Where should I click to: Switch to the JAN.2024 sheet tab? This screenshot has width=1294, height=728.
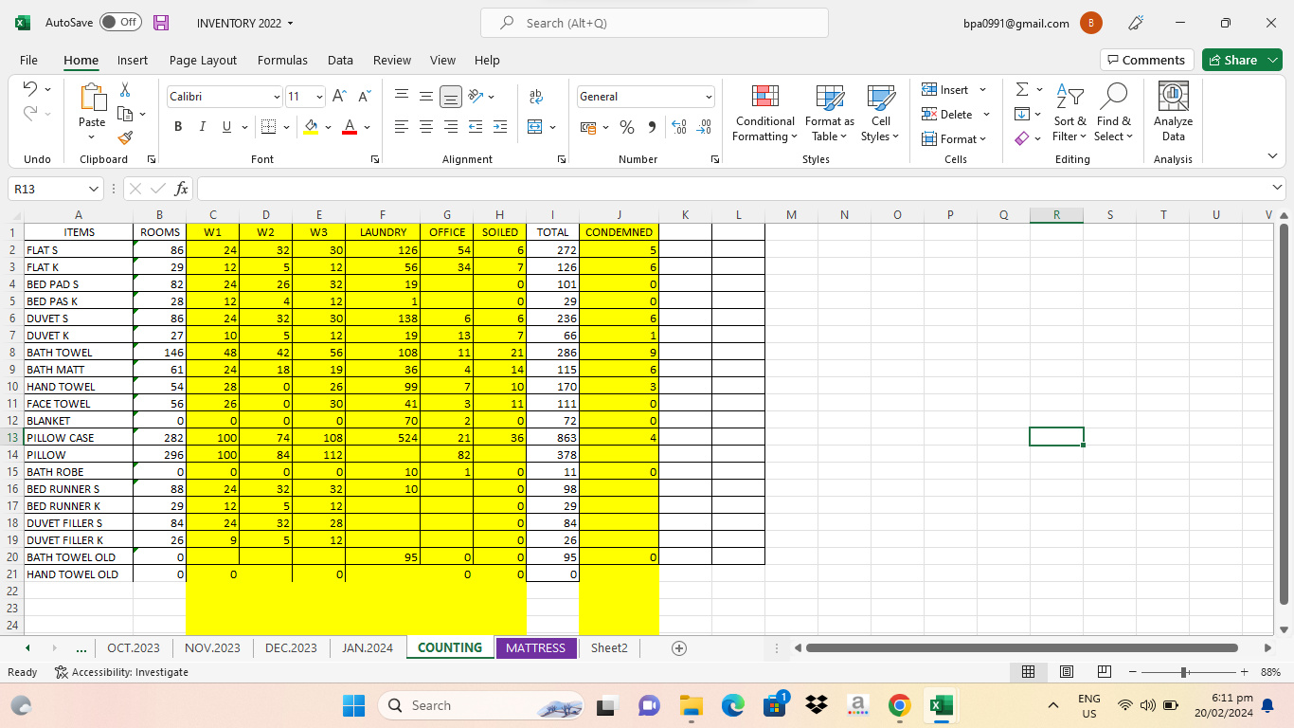[x=368, y=648]
